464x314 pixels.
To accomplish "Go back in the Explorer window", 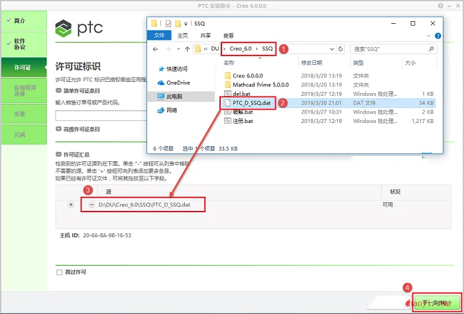I will coord(156,49).
